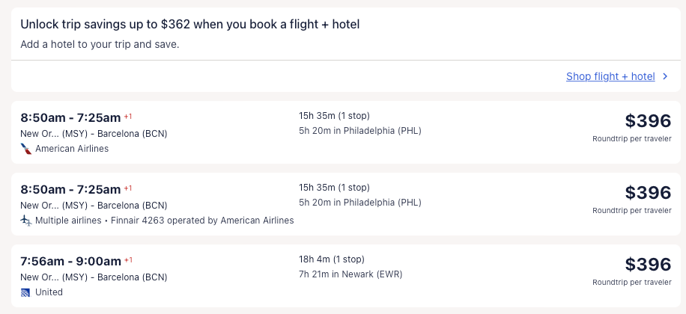Click the +1 day indicator on United flight
Screen dimensions: 686x314
tap(128, 259)
